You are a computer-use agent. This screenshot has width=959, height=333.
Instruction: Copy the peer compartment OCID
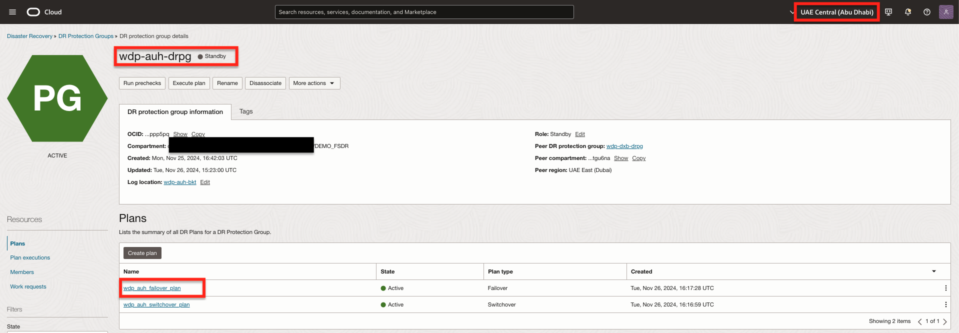639,158
